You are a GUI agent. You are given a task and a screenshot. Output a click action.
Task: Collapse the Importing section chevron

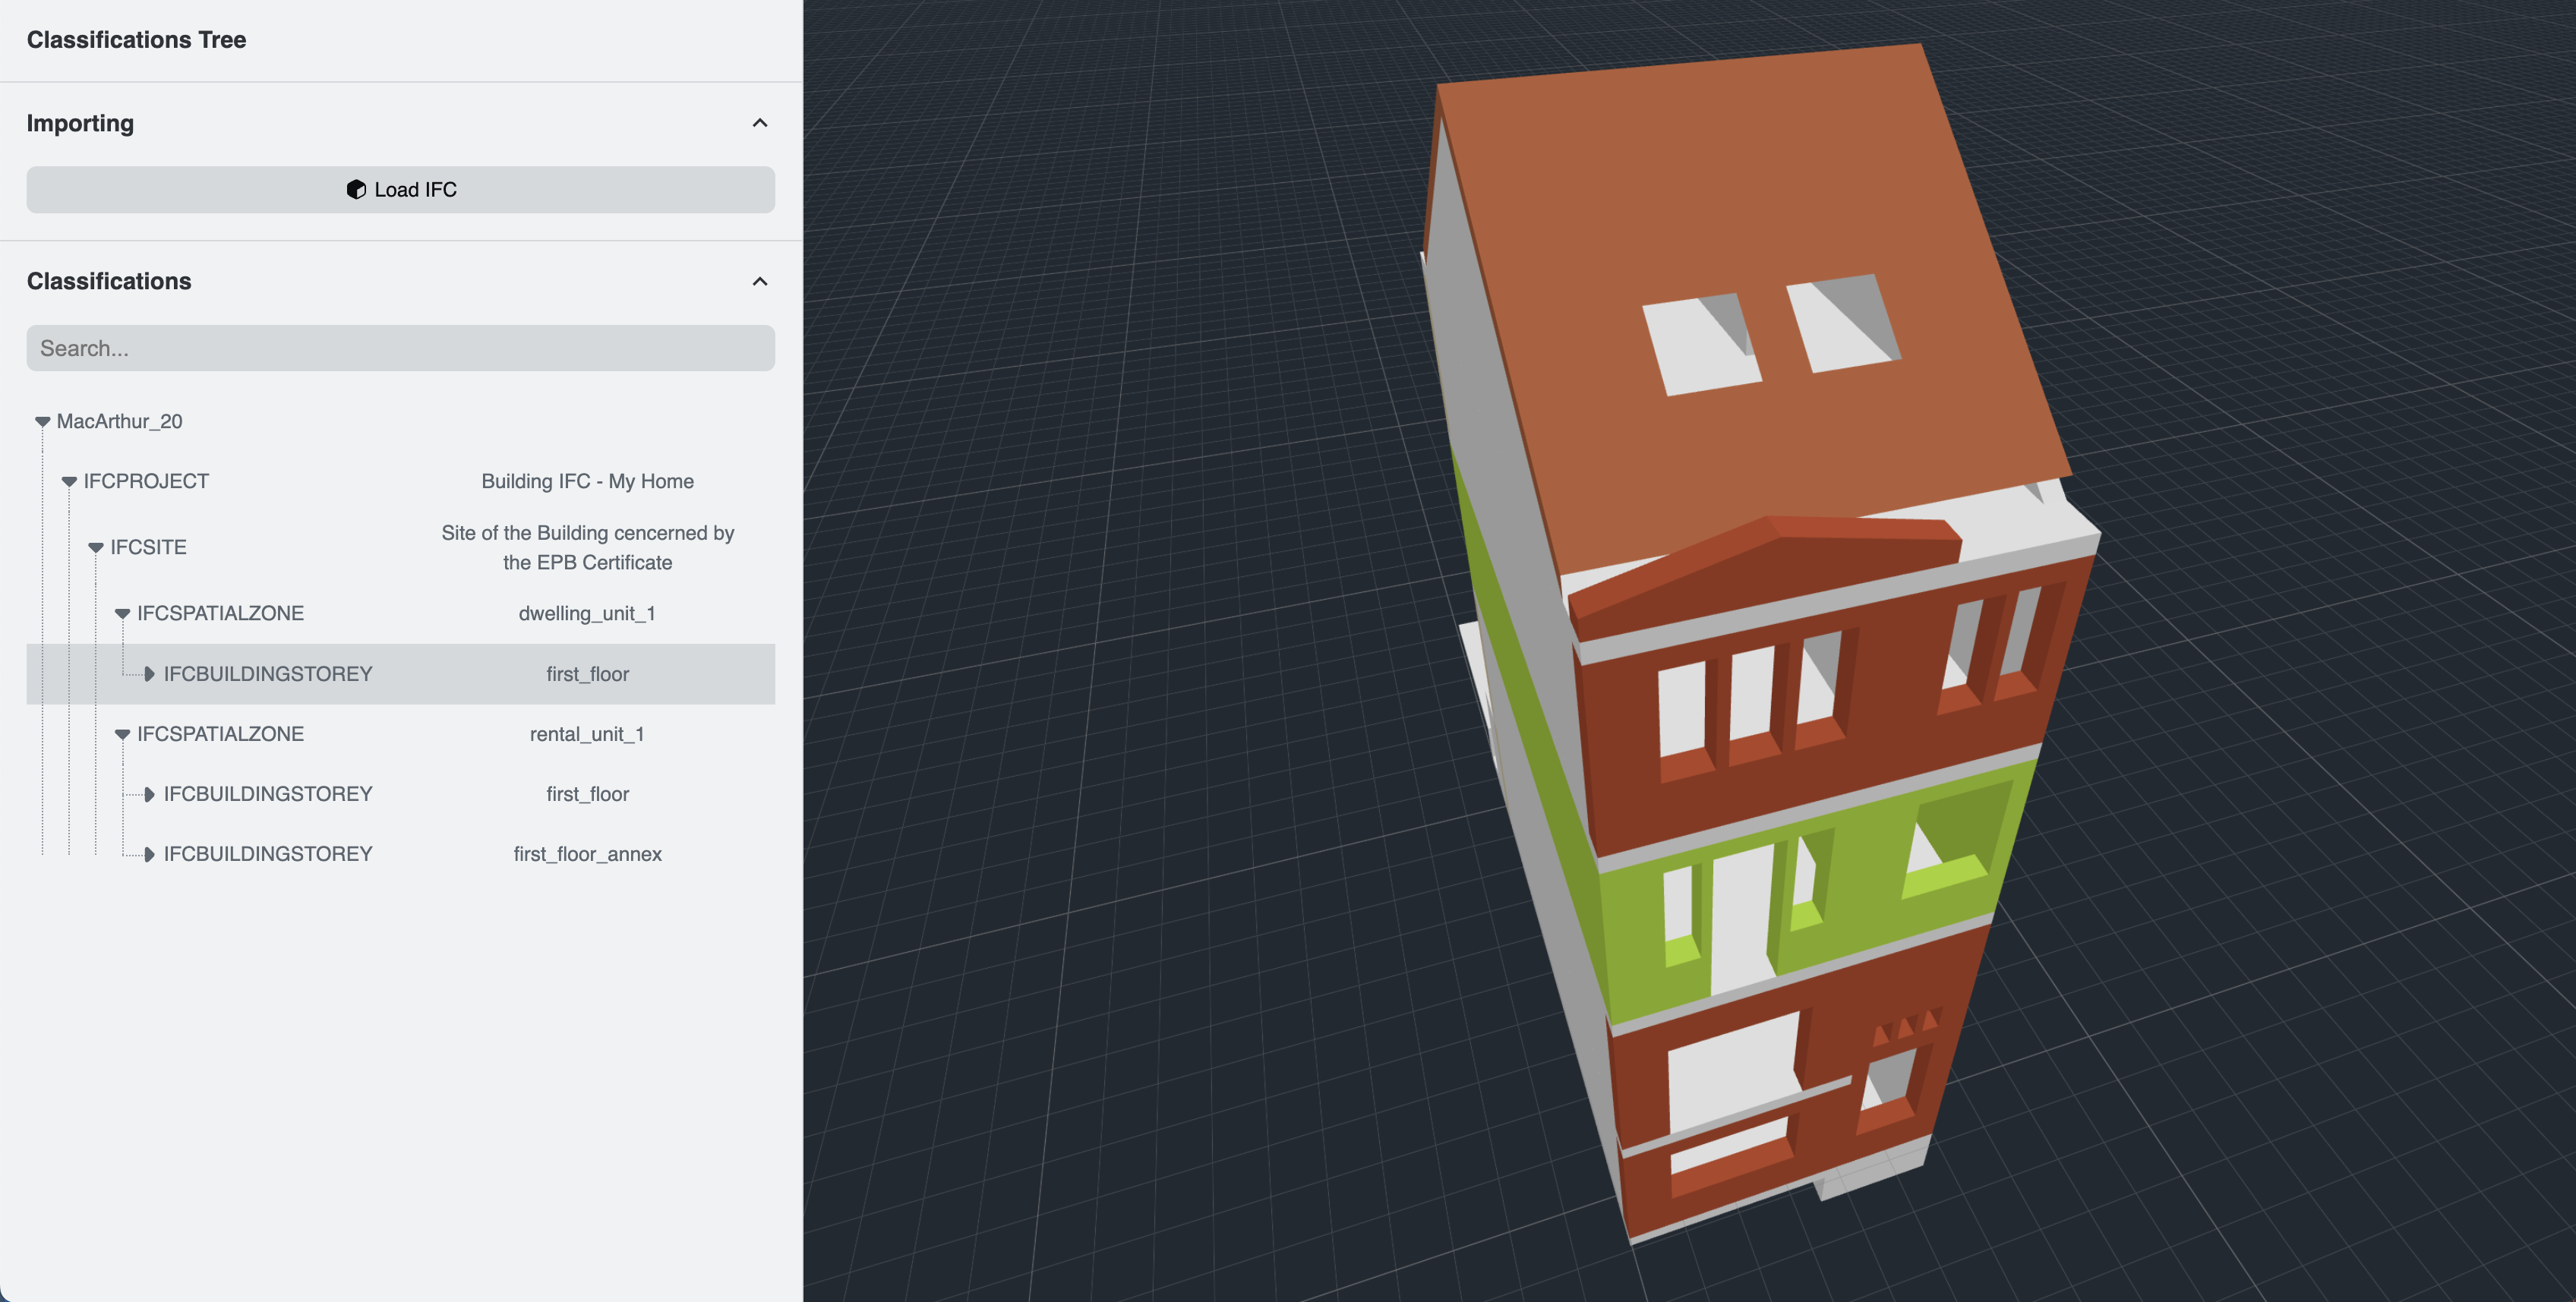(x=760, y=123)
